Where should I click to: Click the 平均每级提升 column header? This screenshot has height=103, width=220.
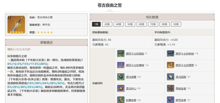[183, 32]
